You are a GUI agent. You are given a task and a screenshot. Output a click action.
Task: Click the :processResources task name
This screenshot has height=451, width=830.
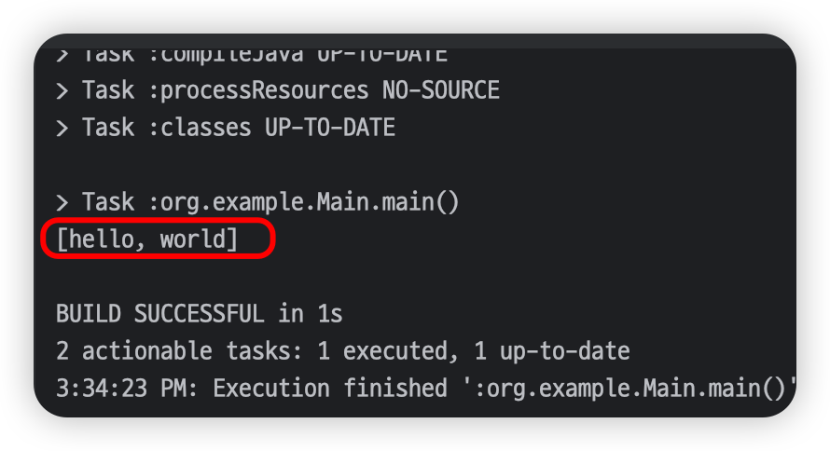tap(265, 90)
